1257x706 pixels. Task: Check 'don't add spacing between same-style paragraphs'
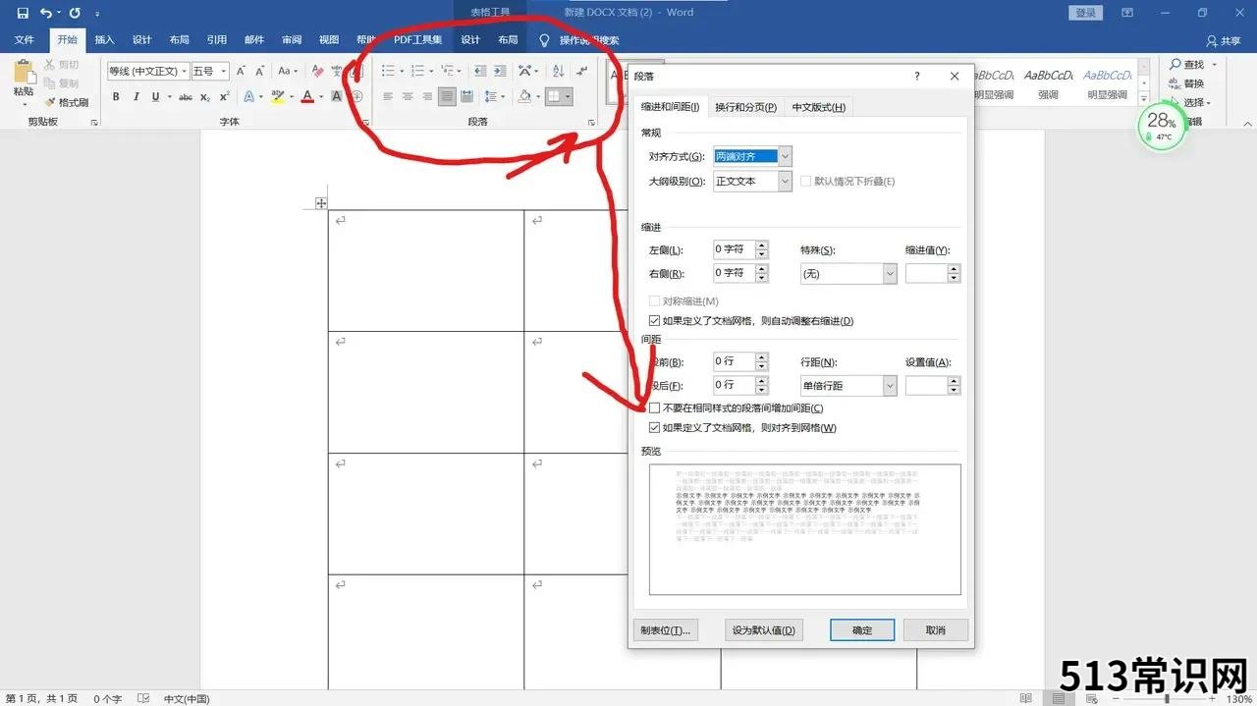tap(655, 407)
